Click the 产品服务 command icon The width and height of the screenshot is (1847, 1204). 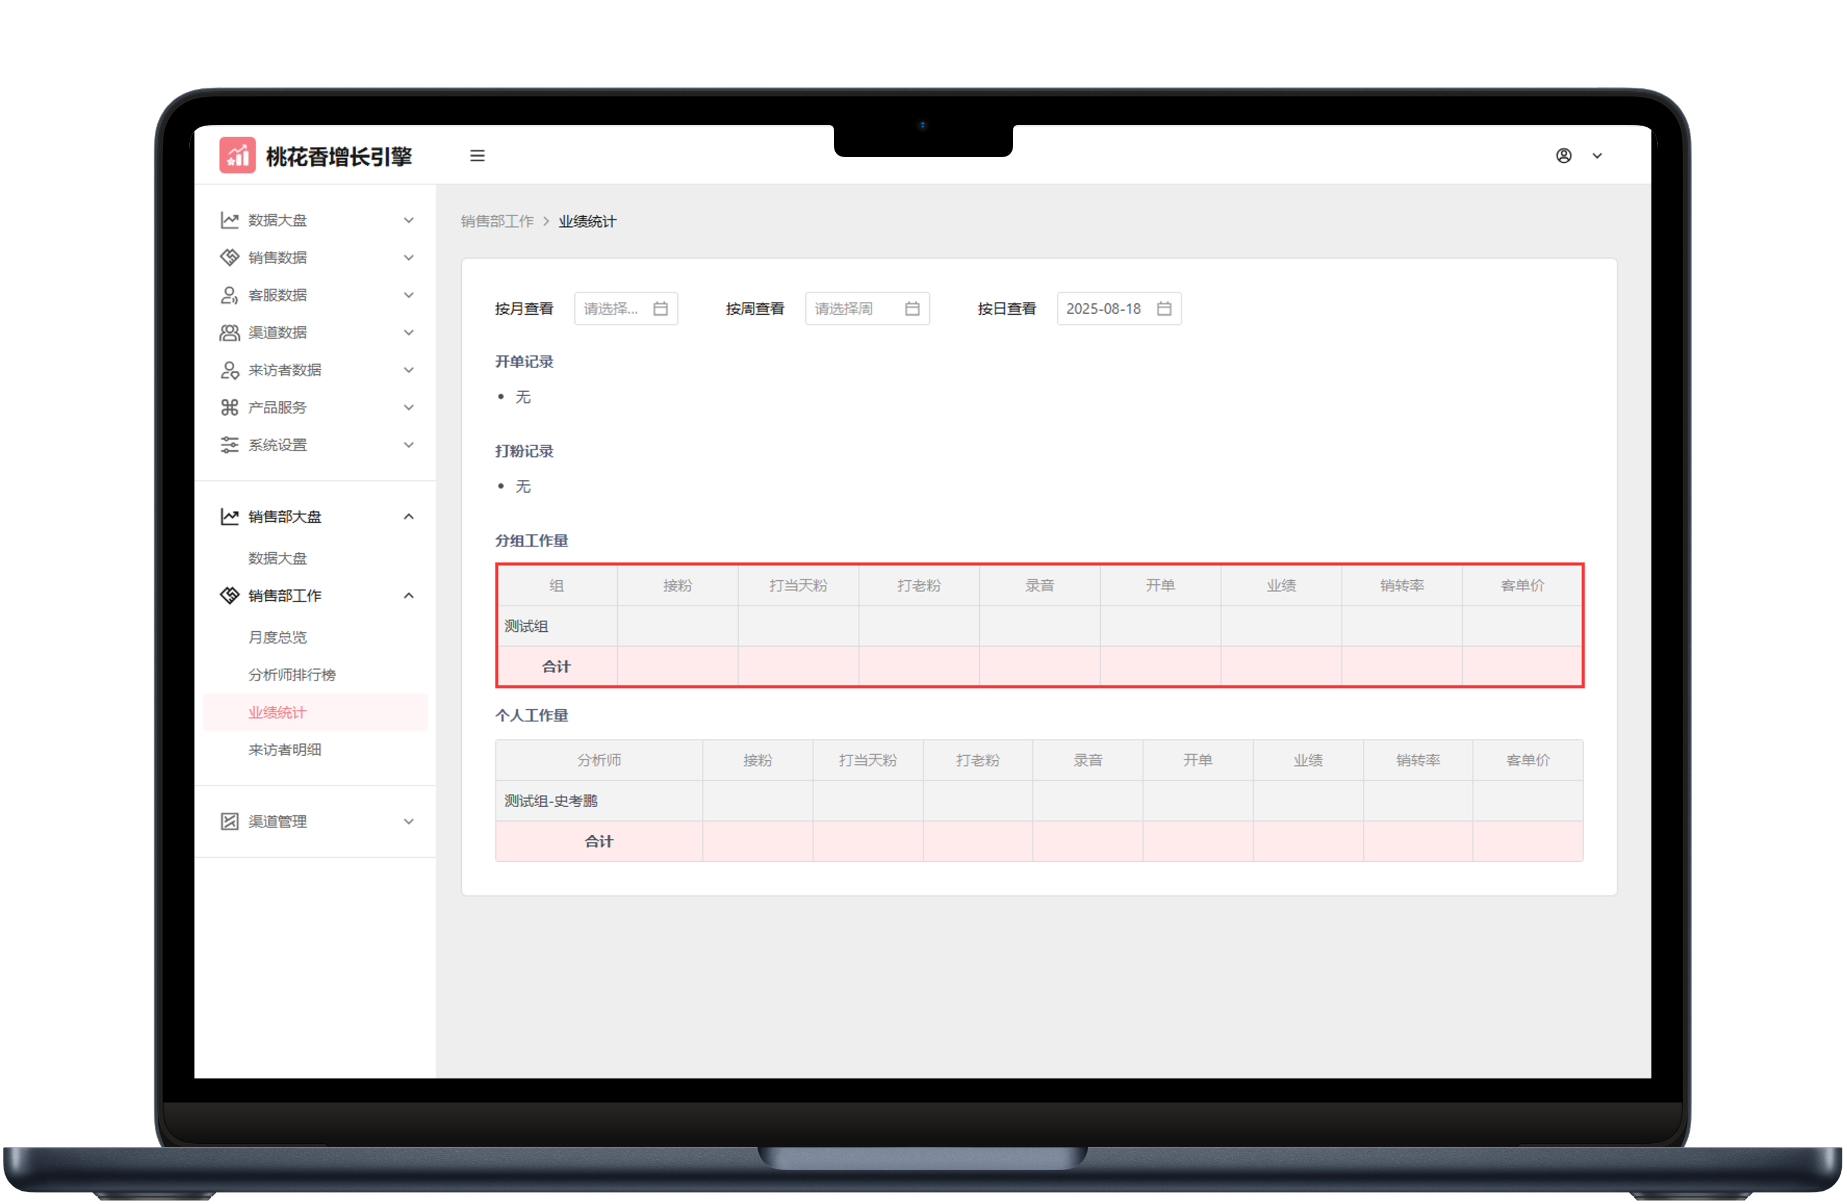click(x=229, y=407)
